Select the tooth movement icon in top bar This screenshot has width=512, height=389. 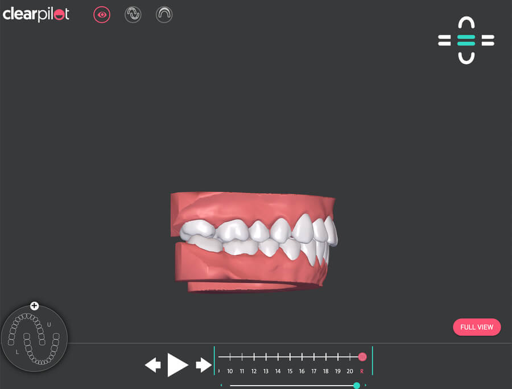[133, 15]
